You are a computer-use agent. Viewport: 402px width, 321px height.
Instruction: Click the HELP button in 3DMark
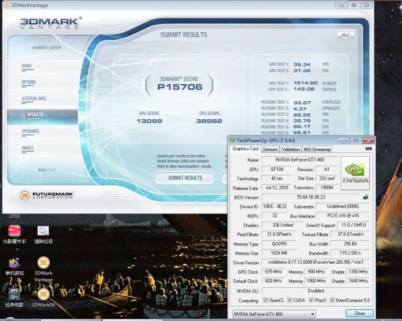click(345, 35)
